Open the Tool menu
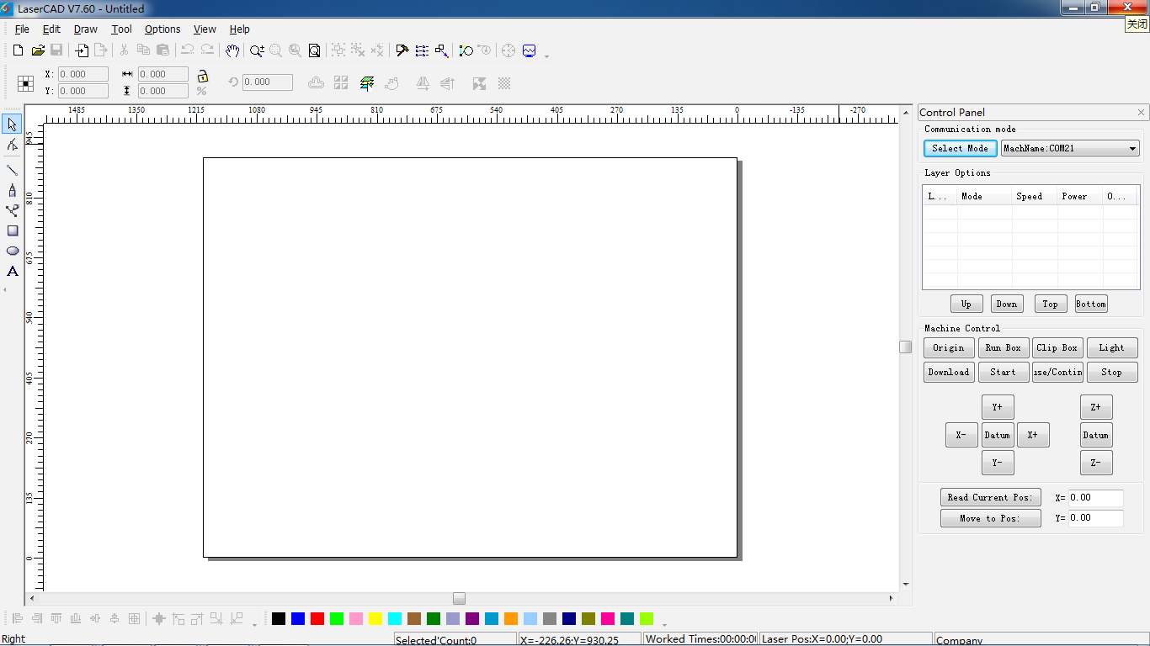Viewport: 1150px width, 646px height. pos(121,29)
